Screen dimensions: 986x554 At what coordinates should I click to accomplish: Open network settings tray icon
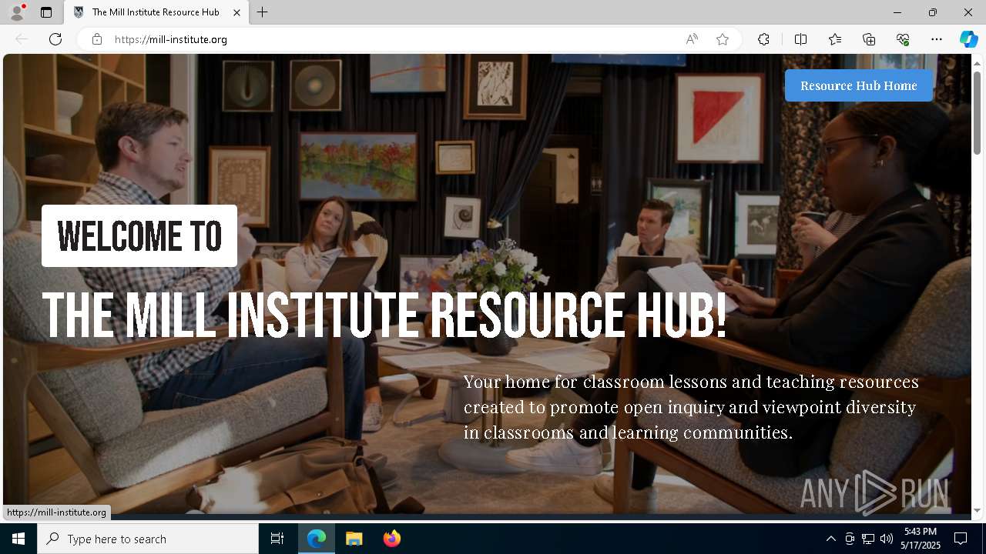point(868,539)
